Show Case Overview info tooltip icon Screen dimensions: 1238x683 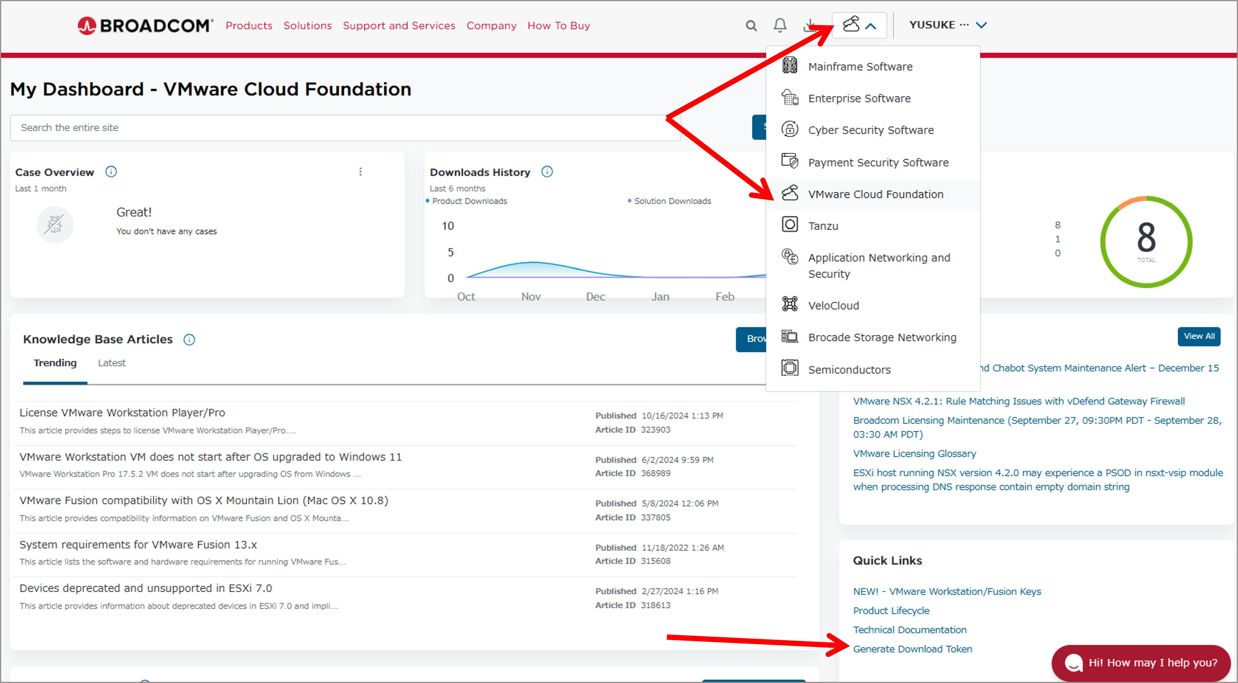pyautogui.click(x=111, y=172)
